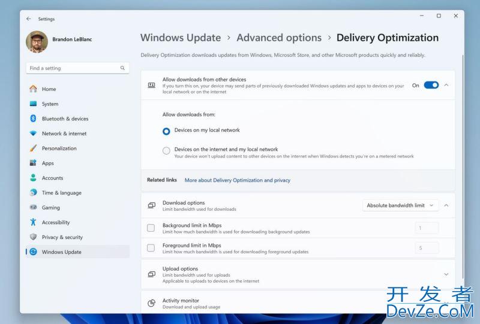
Task: Click the vertical scrollbar of settings page
Action: [x=463, y=166]
